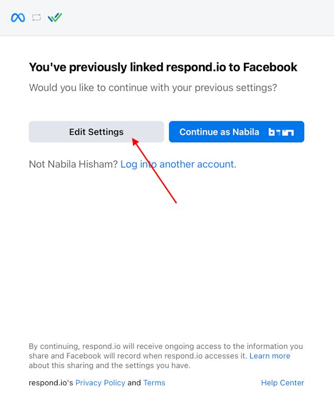Select the 'You've previously linked respond.io' heading

[x=163, y=68]
